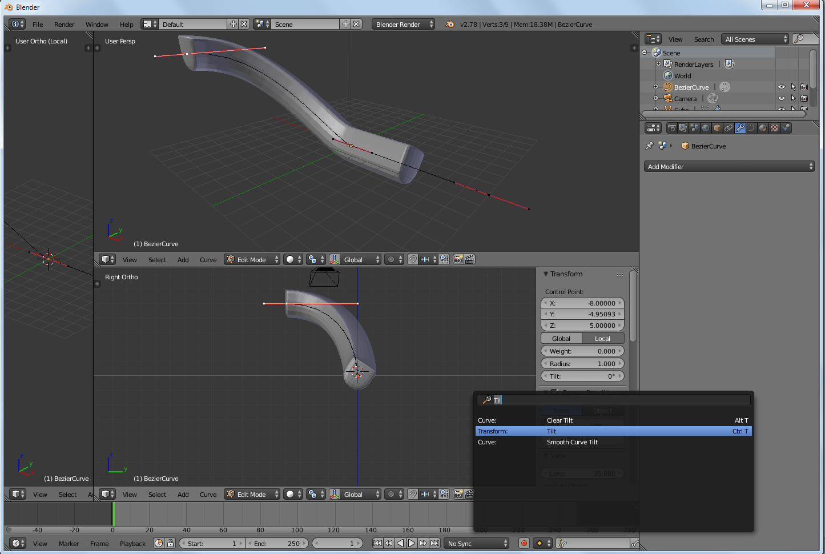Viewport: 825px width, 554px height.
Task: Open the Render Layers properties tab
Action: (x=683, y=128)
